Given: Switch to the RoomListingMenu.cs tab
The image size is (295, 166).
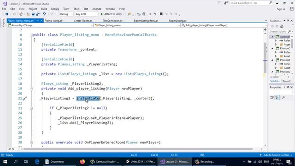Looking at the screenshot, I should (146, 21).
